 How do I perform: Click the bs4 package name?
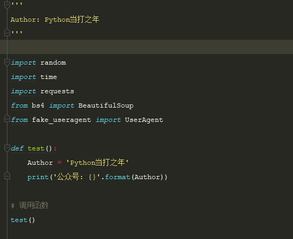pos(38,105)
